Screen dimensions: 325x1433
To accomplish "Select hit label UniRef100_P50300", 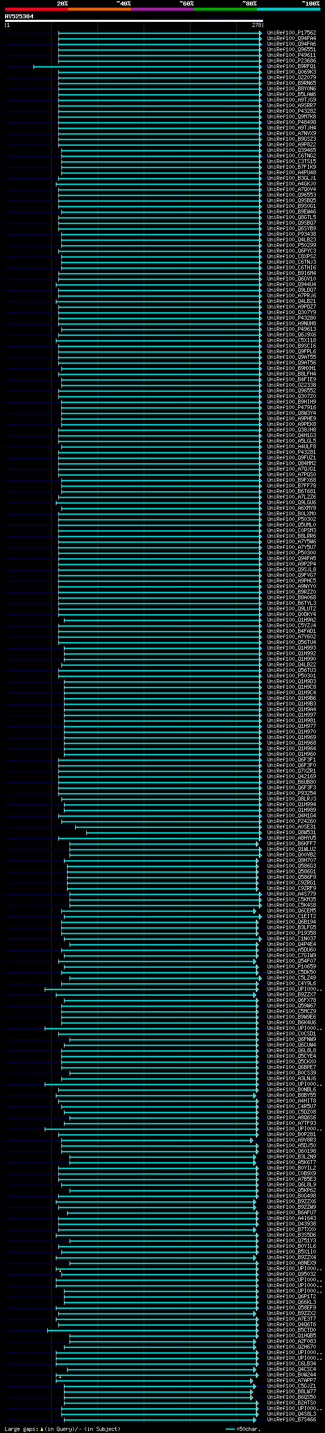I will 291,553.
